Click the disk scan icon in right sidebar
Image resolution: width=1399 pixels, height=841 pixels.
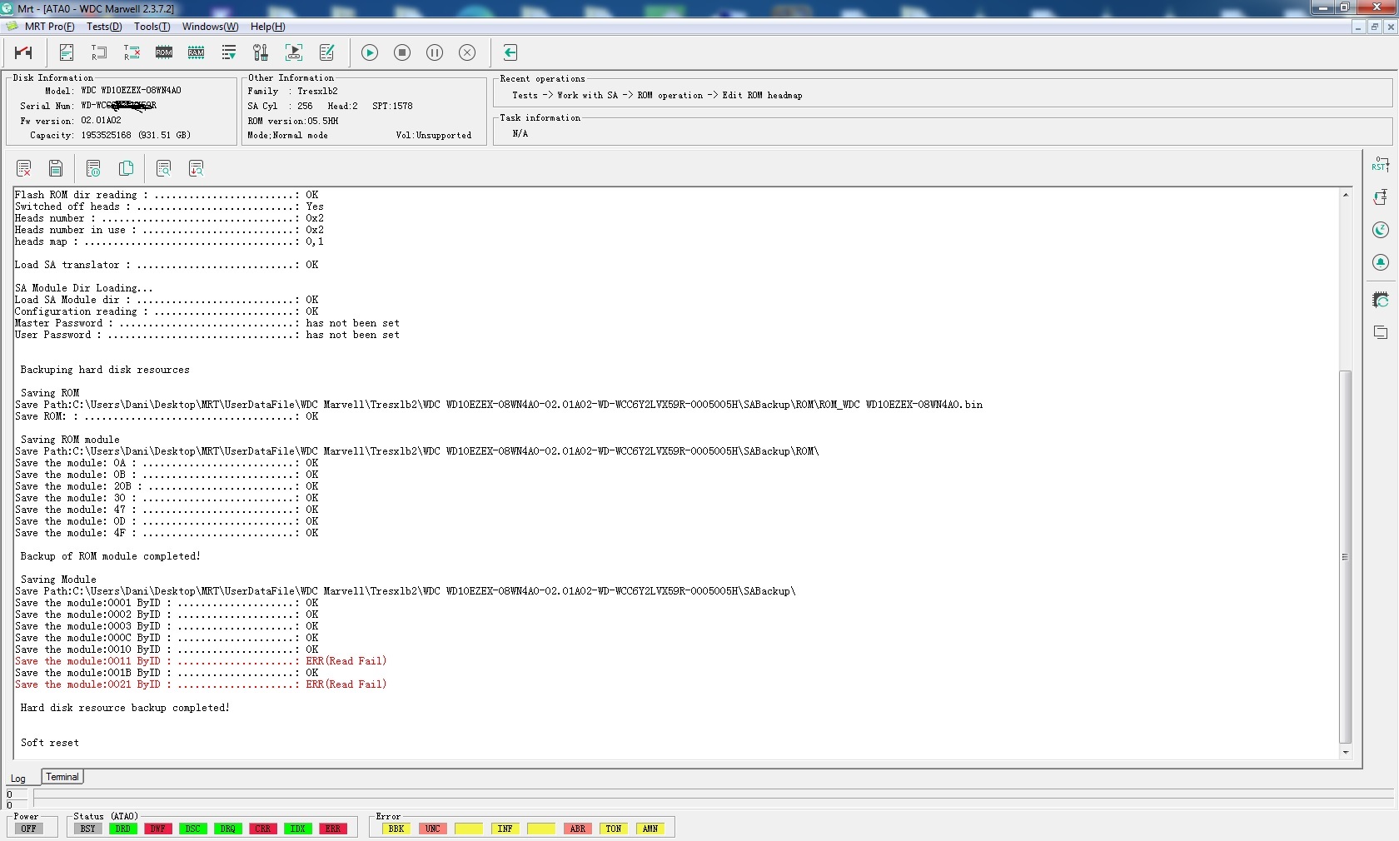(1381, 300)
